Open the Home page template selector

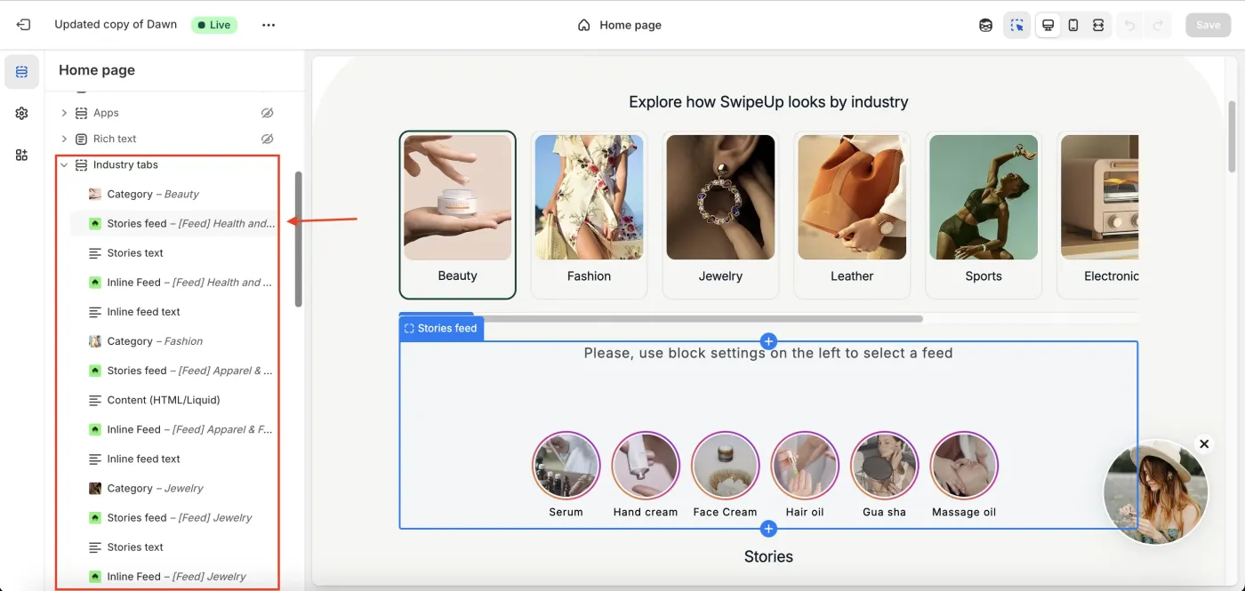tap(620, 25)
